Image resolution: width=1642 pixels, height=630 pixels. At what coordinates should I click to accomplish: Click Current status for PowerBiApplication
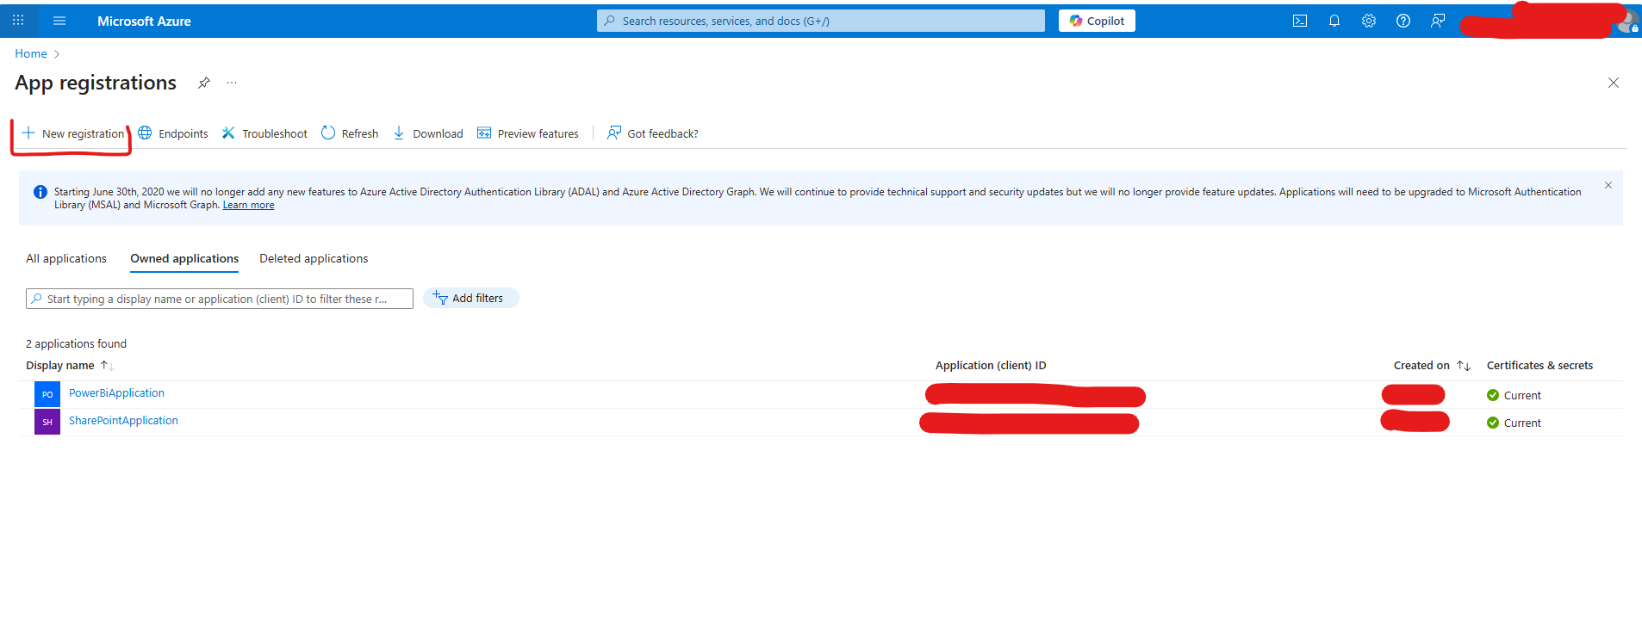pos(1514,395)
